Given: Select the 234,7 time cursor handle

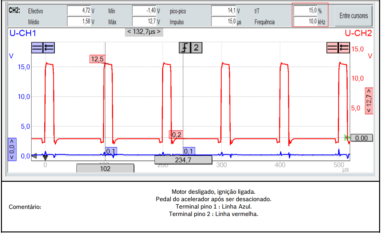Looking at the screenshot, I should (x=183, y=160).
